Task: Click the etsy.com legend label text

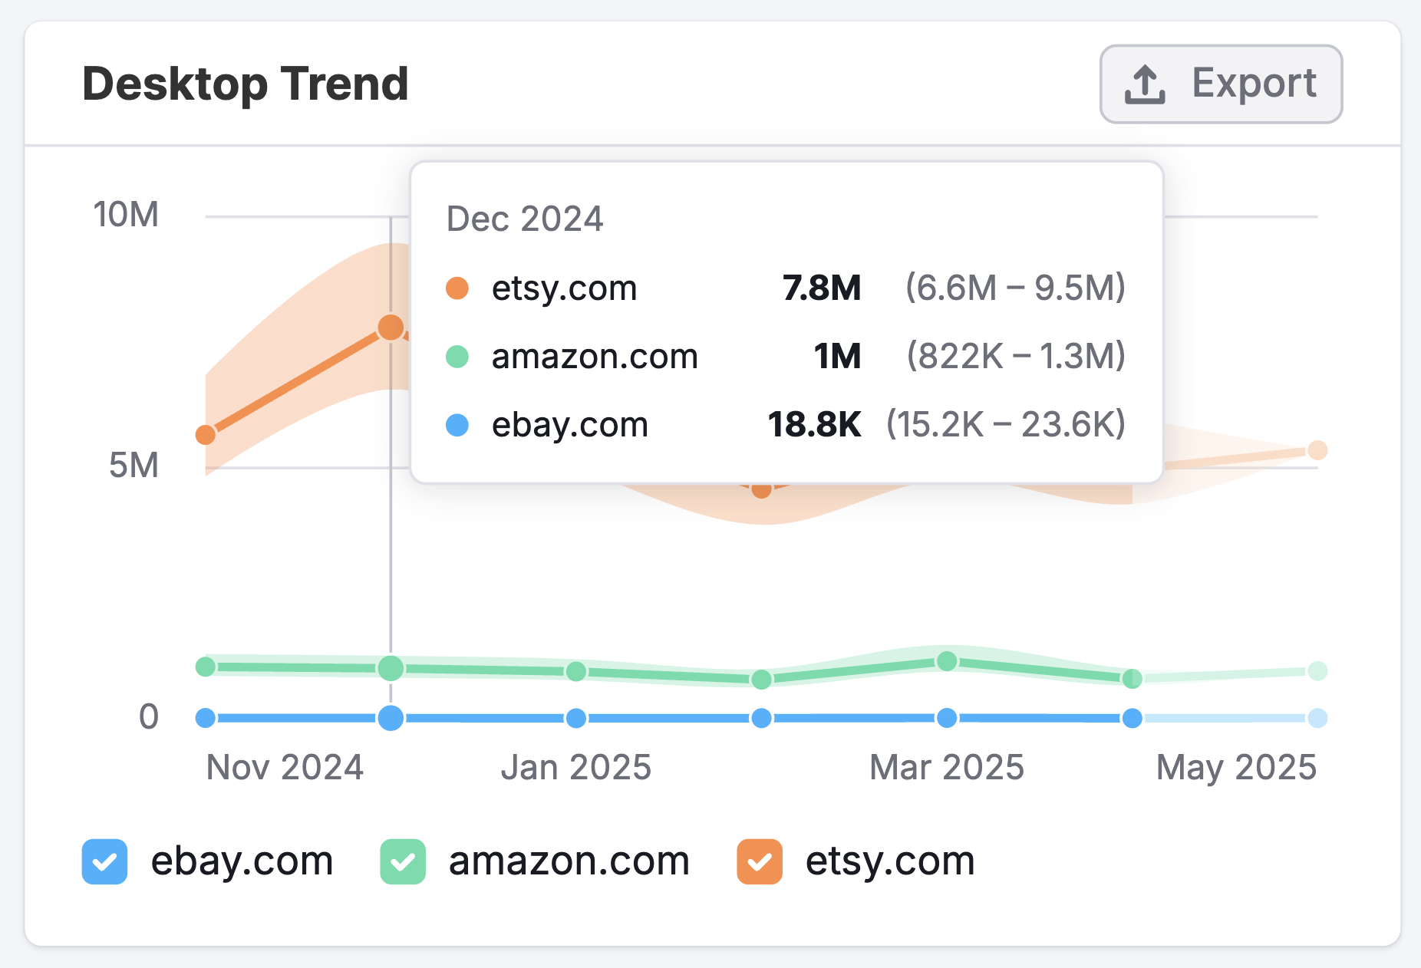Action: pyautogui.click(x=890, y=861)
